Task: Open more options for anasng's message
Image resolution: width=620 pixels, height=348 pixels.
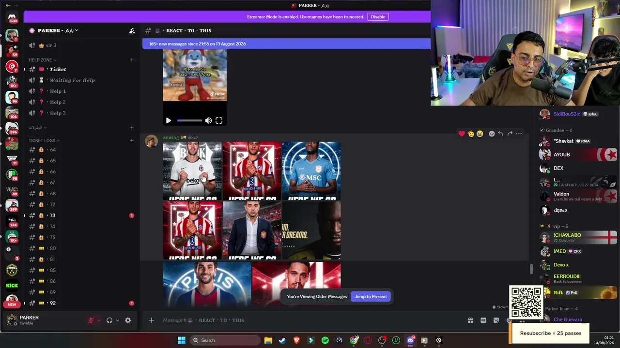Action: 519,134
